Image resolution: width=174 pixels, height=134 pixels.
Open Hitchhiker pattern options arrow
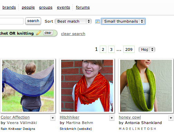tap(112, 118)
